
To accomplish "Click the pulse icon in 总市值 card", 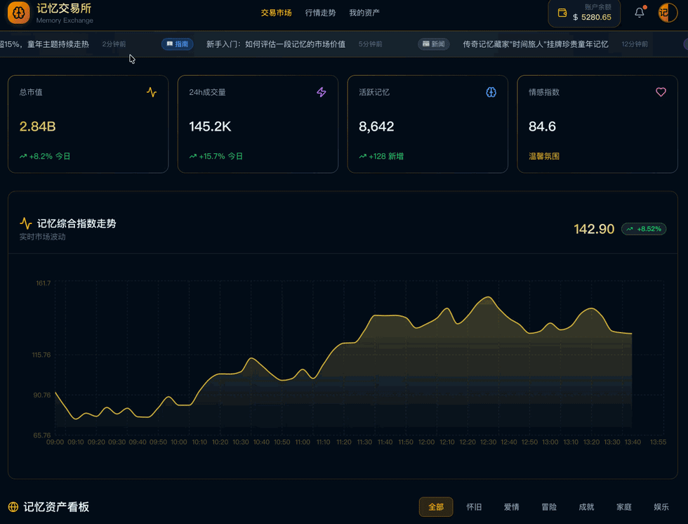I will coord(152,92).
